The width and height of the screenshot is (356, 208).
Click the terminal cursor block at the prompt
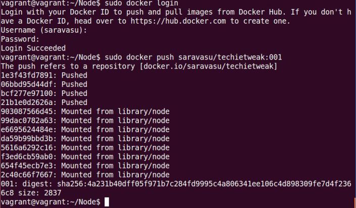(107, 202)
